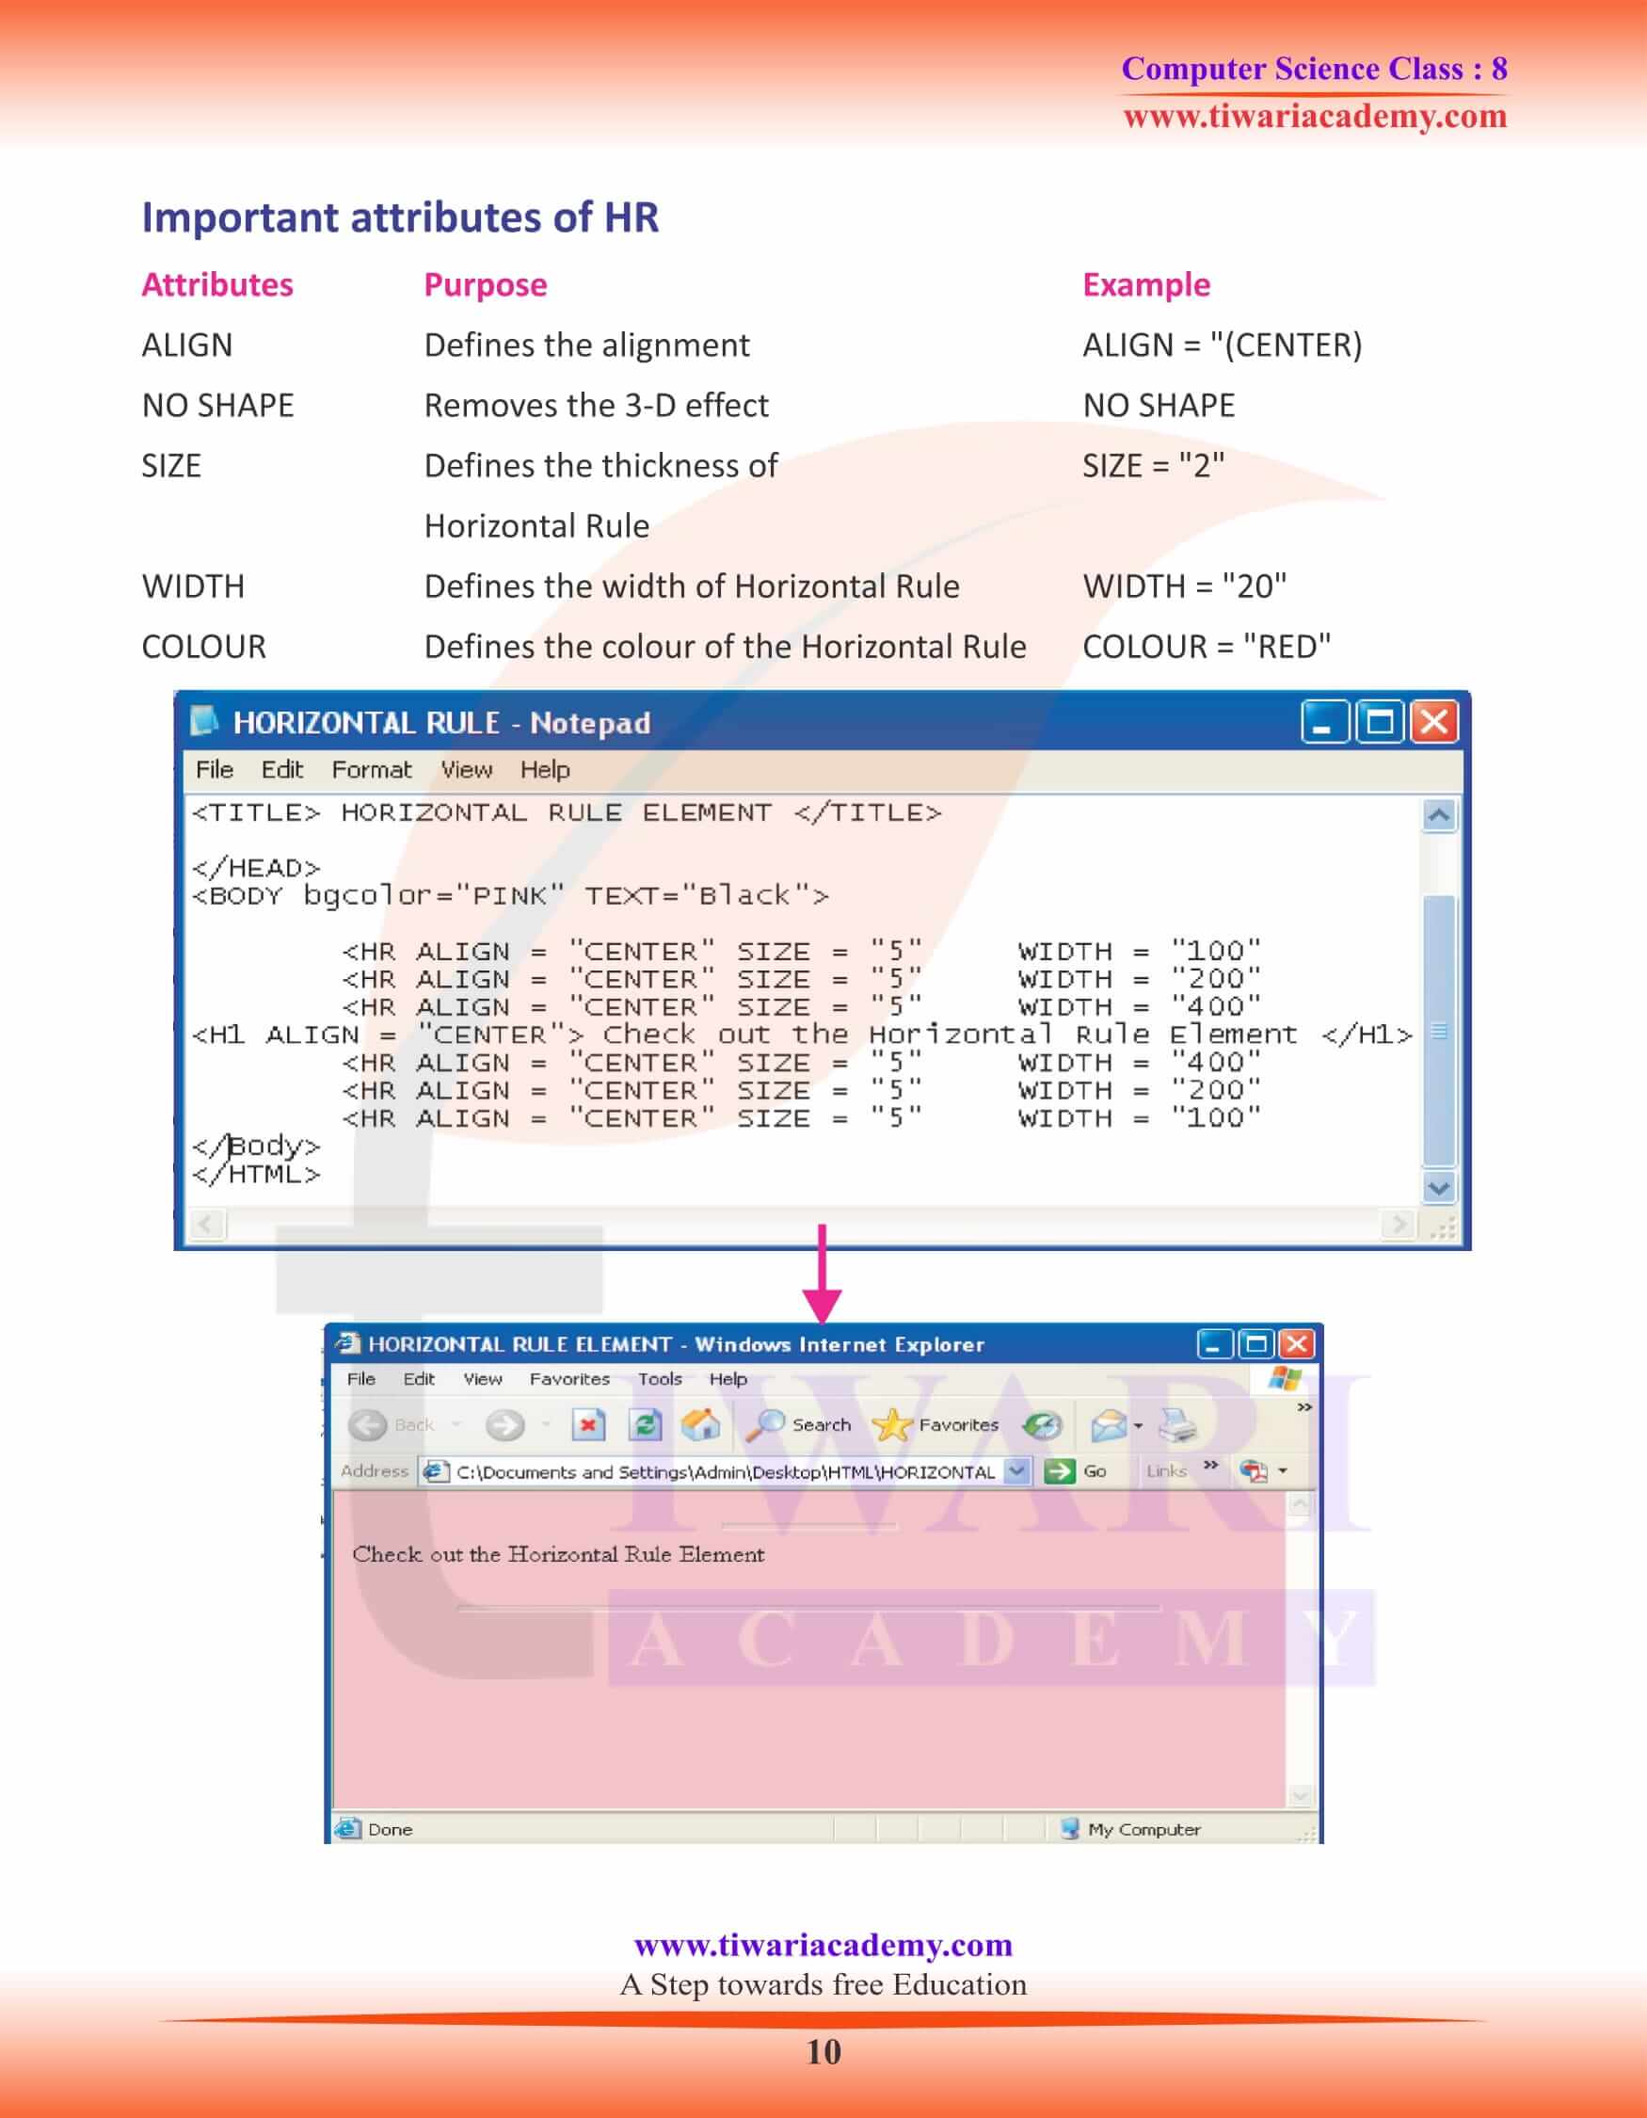Click 'Important attributes of HR' heading
Viewport: 1647px width, 2118px height.
coord(400,218)
